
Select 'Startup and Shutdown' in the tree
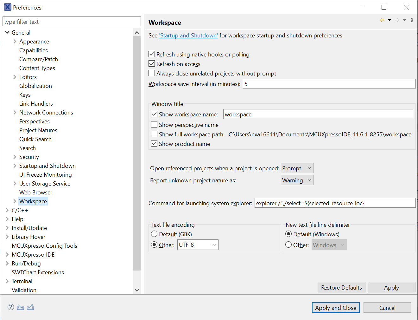tap(47, 166)
